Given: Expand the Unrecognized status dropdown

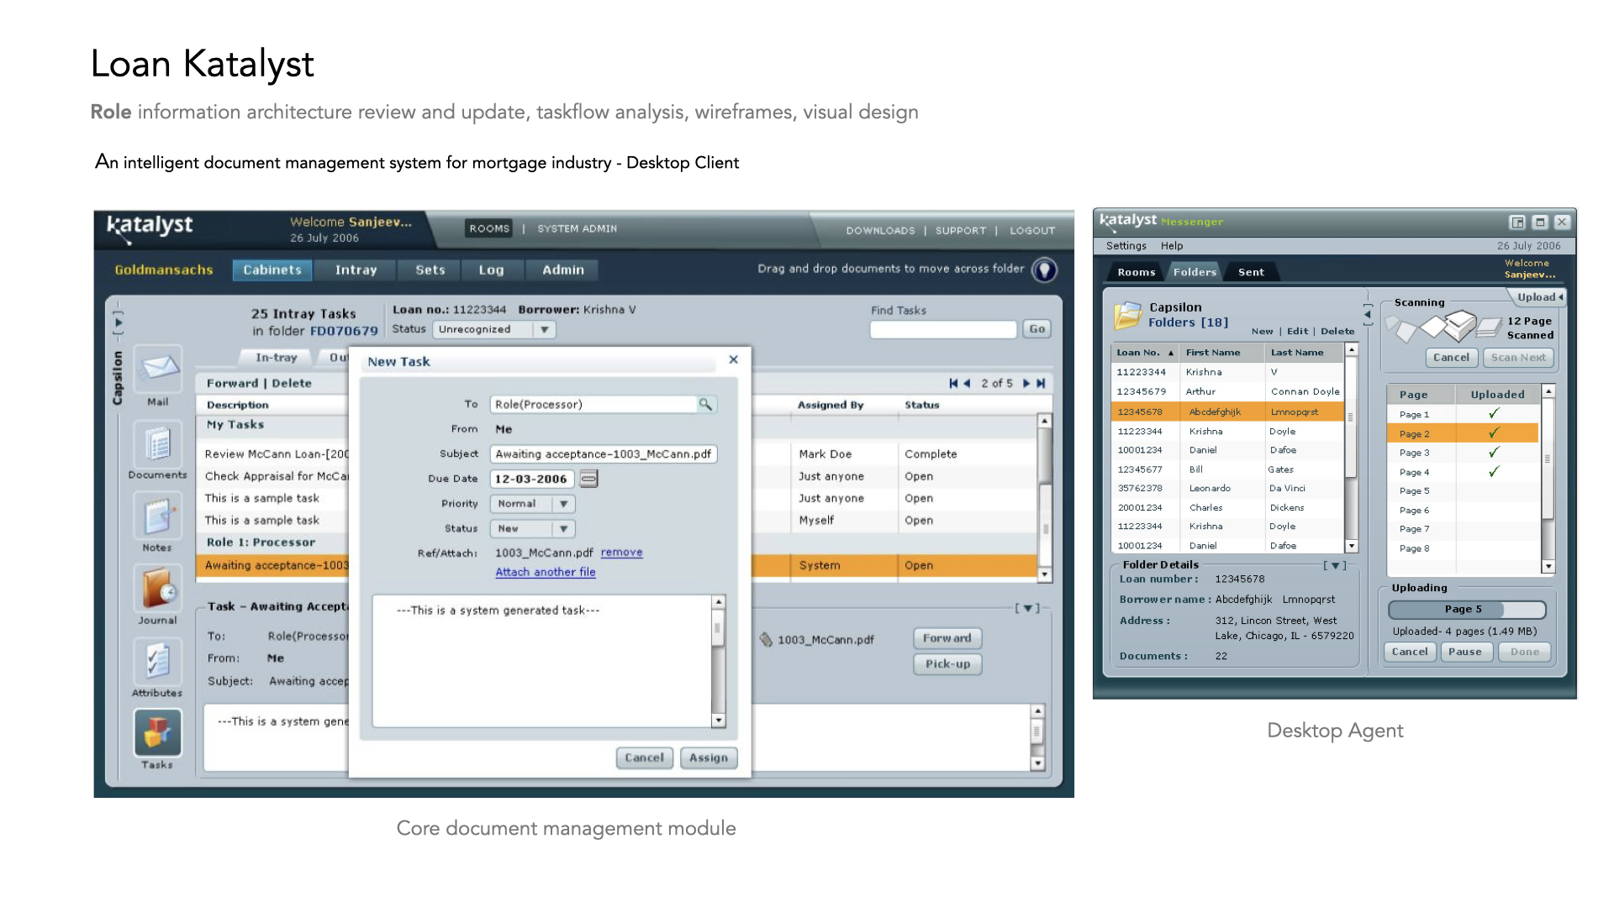Looking at the screenshot, I should (544, 330).
